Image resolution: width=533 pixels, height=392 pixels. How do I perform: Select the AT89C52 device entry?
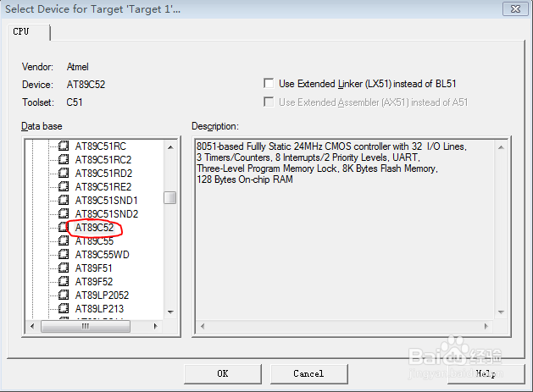95,228
